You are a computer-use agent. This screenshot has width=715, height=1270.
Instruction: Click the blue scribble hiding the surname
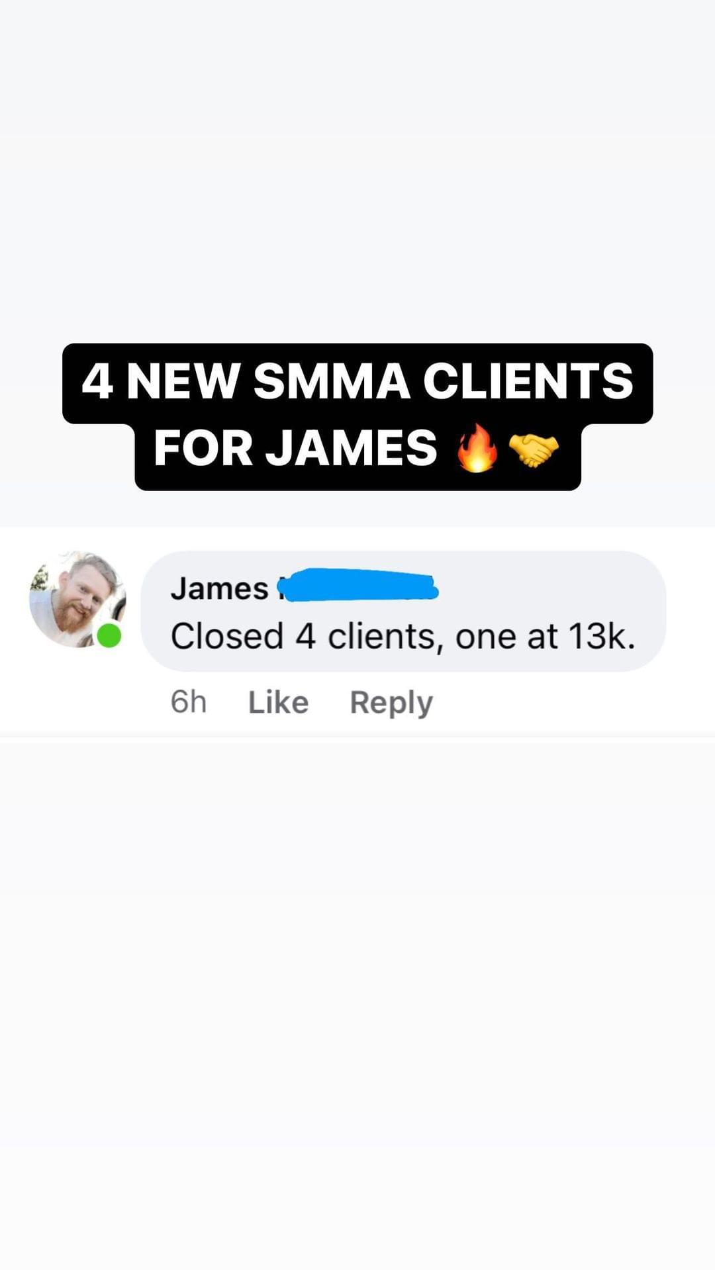click(x=358, y=584)
